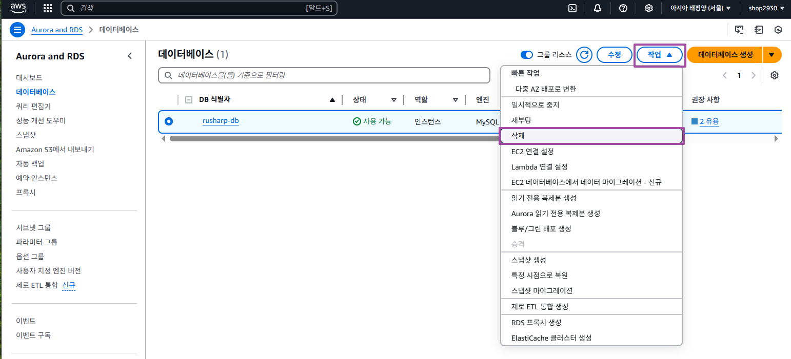Choose 블루/그린 배포 생성 menu item
This screenshot has height=359, width=791.
click(591, 228)
